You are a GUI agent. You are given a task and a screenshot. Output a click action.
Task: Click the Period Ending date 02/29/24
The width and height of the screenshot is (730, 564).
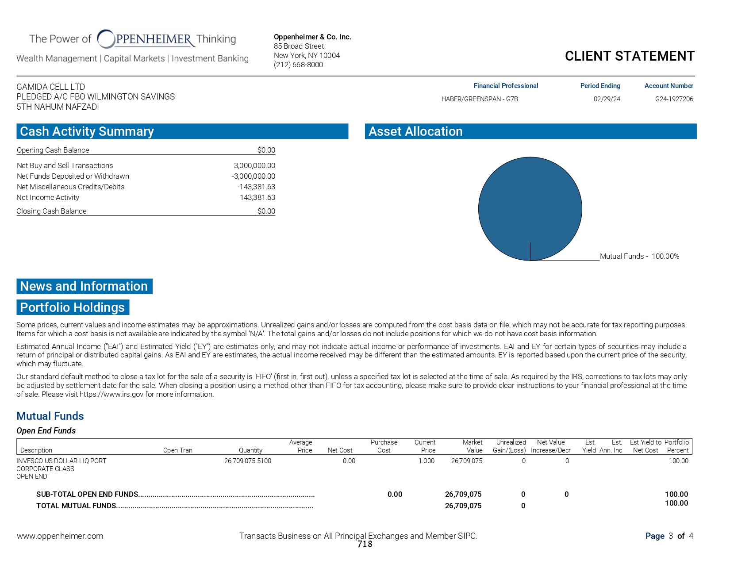pyautogui.click(x=607, y=99)
